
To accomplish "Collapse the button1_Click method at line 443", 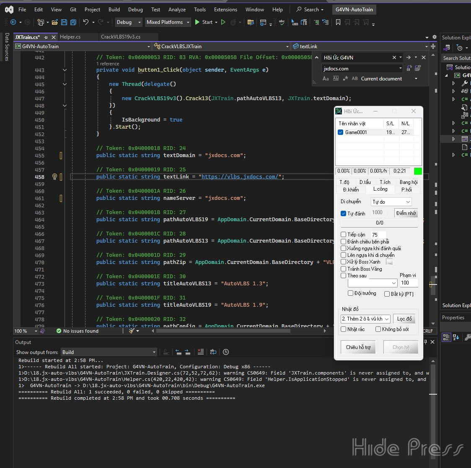I will pyautogui.click(x=65, y=70).
